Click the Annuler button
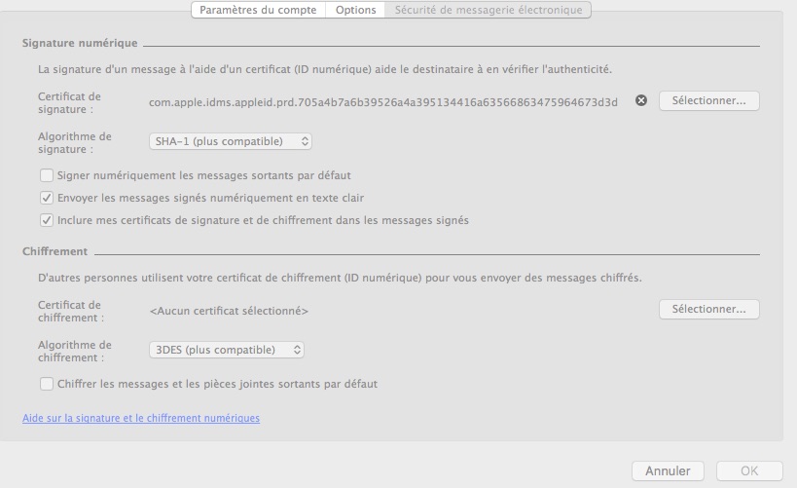Screen dimensions: 797x488 (668, 471)
